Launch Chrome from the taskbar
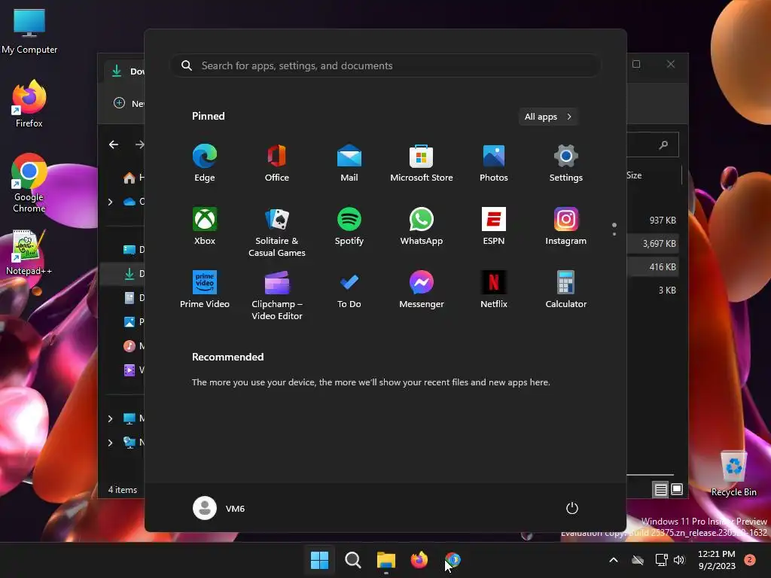The width and height of the screenshot is (771, 578). pos(453,560)
